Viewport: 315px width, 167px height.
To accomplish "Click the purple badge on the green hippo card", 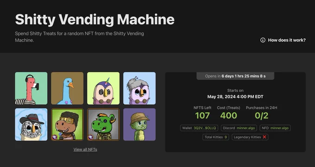I will click(x=91, y=137).
